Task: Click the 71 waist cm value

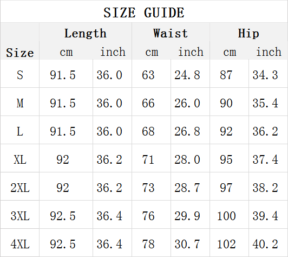Action: [x=148, y=159]
